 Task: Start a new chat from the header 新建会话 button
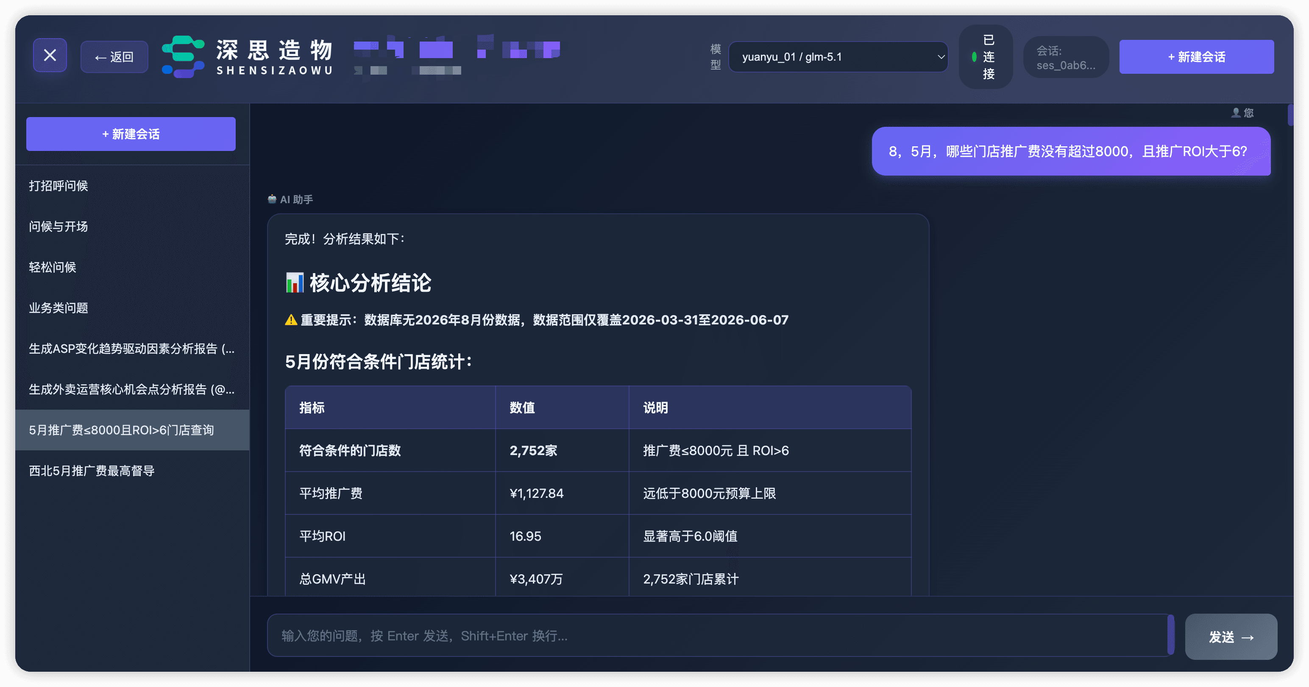(1196, 56)
